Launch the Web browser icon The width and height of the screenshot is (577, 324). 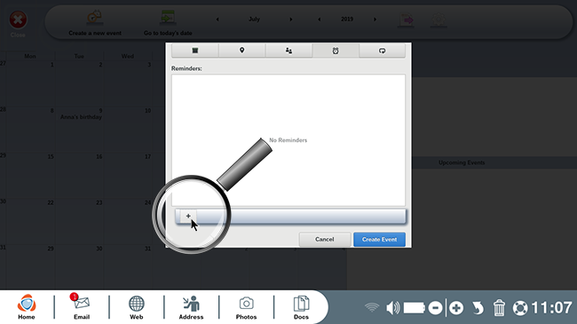coord(136,307)
